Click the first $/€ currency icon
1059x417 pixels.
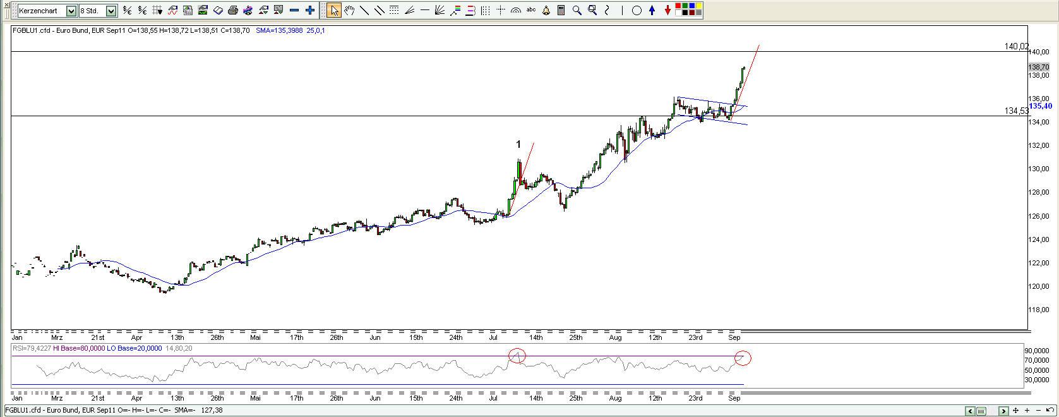click(127, 10)
